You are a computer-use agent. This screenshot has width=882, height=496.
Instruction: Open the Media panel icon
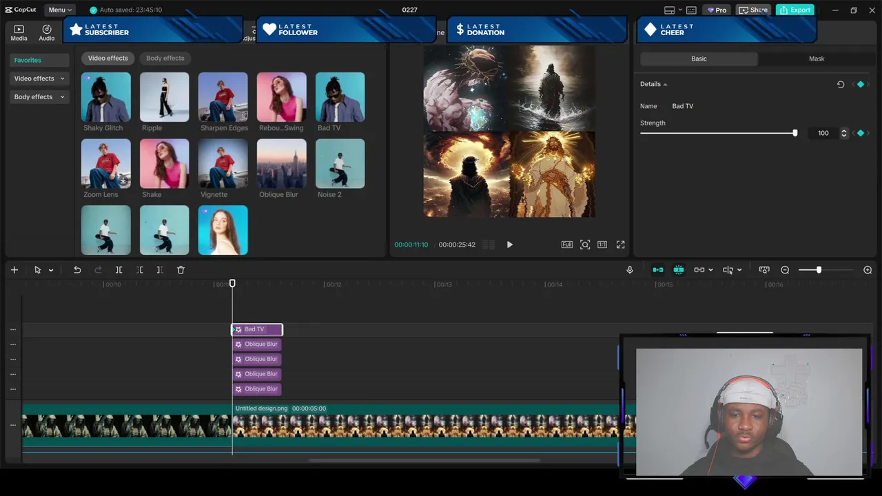click(19, 32)
